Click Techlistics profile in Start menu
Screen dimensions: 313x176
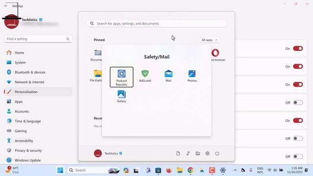pos(108,153)
